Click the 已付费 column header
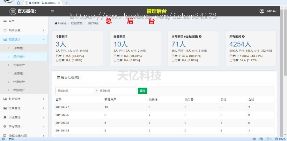Screen dimensions: 287x141 click(x=189, y=100)
